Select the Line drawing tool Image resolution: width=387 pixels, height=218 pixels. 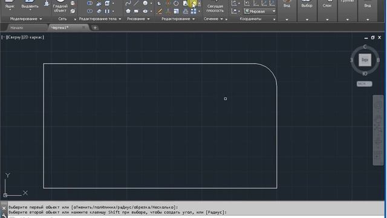click(x=136, y=3)
